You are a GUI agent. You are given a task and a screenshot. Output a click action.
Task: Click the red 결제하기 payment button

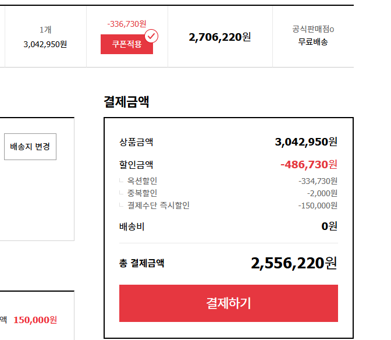pyautogui.click(x=228, y=303)
